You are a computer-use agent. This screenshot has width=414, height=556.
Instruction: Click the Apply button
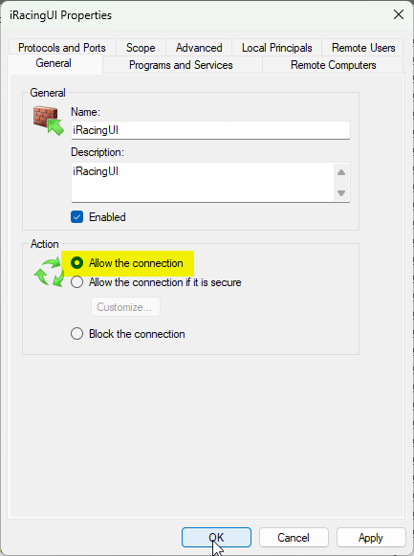tap(371, 538)
